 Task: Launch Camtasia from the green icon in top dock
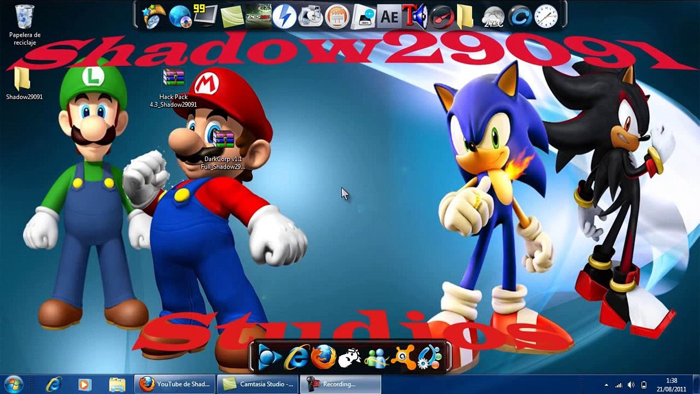click(232, 16)
